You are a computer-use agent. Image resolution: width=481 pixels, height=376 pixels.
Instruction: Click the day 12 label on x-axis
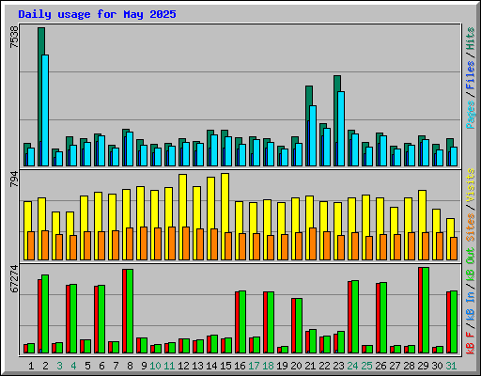click(183, 366)
